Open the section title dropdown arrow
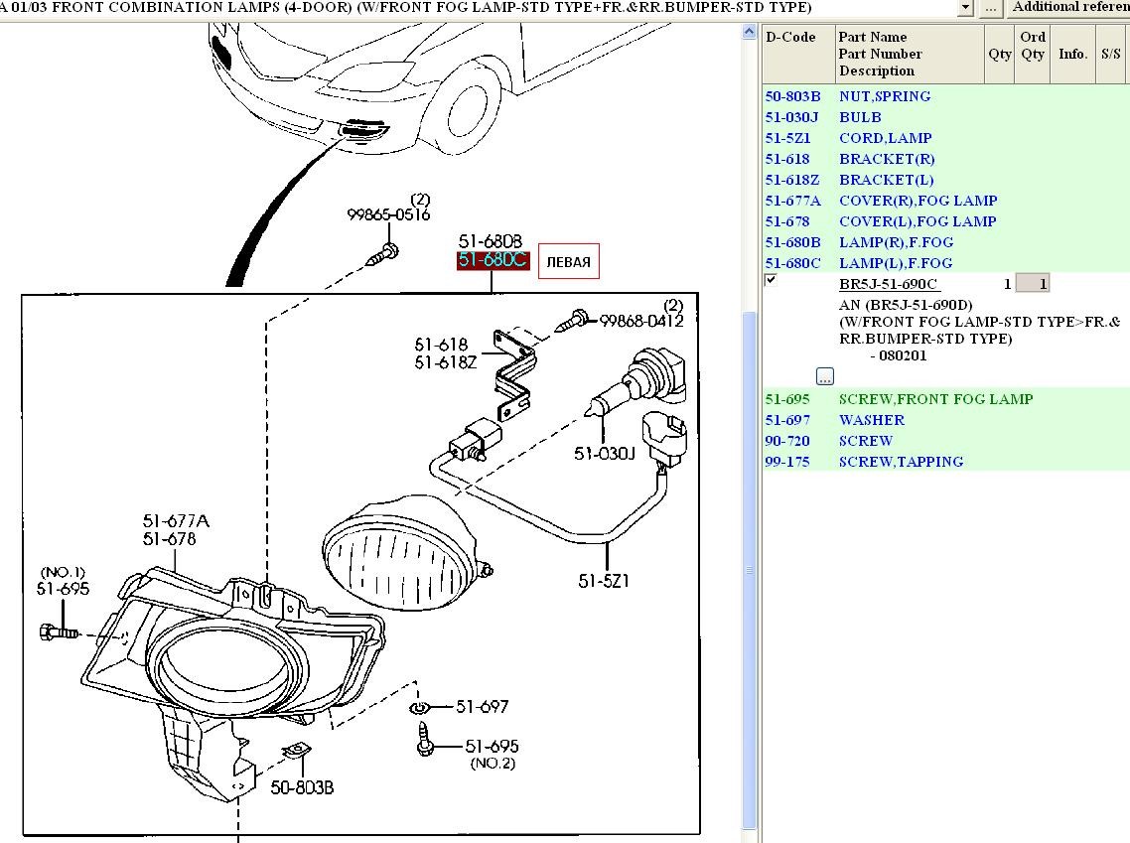The height and width of the screenshot is (843, 1130). pyautogui.click(x=964, y=8)
